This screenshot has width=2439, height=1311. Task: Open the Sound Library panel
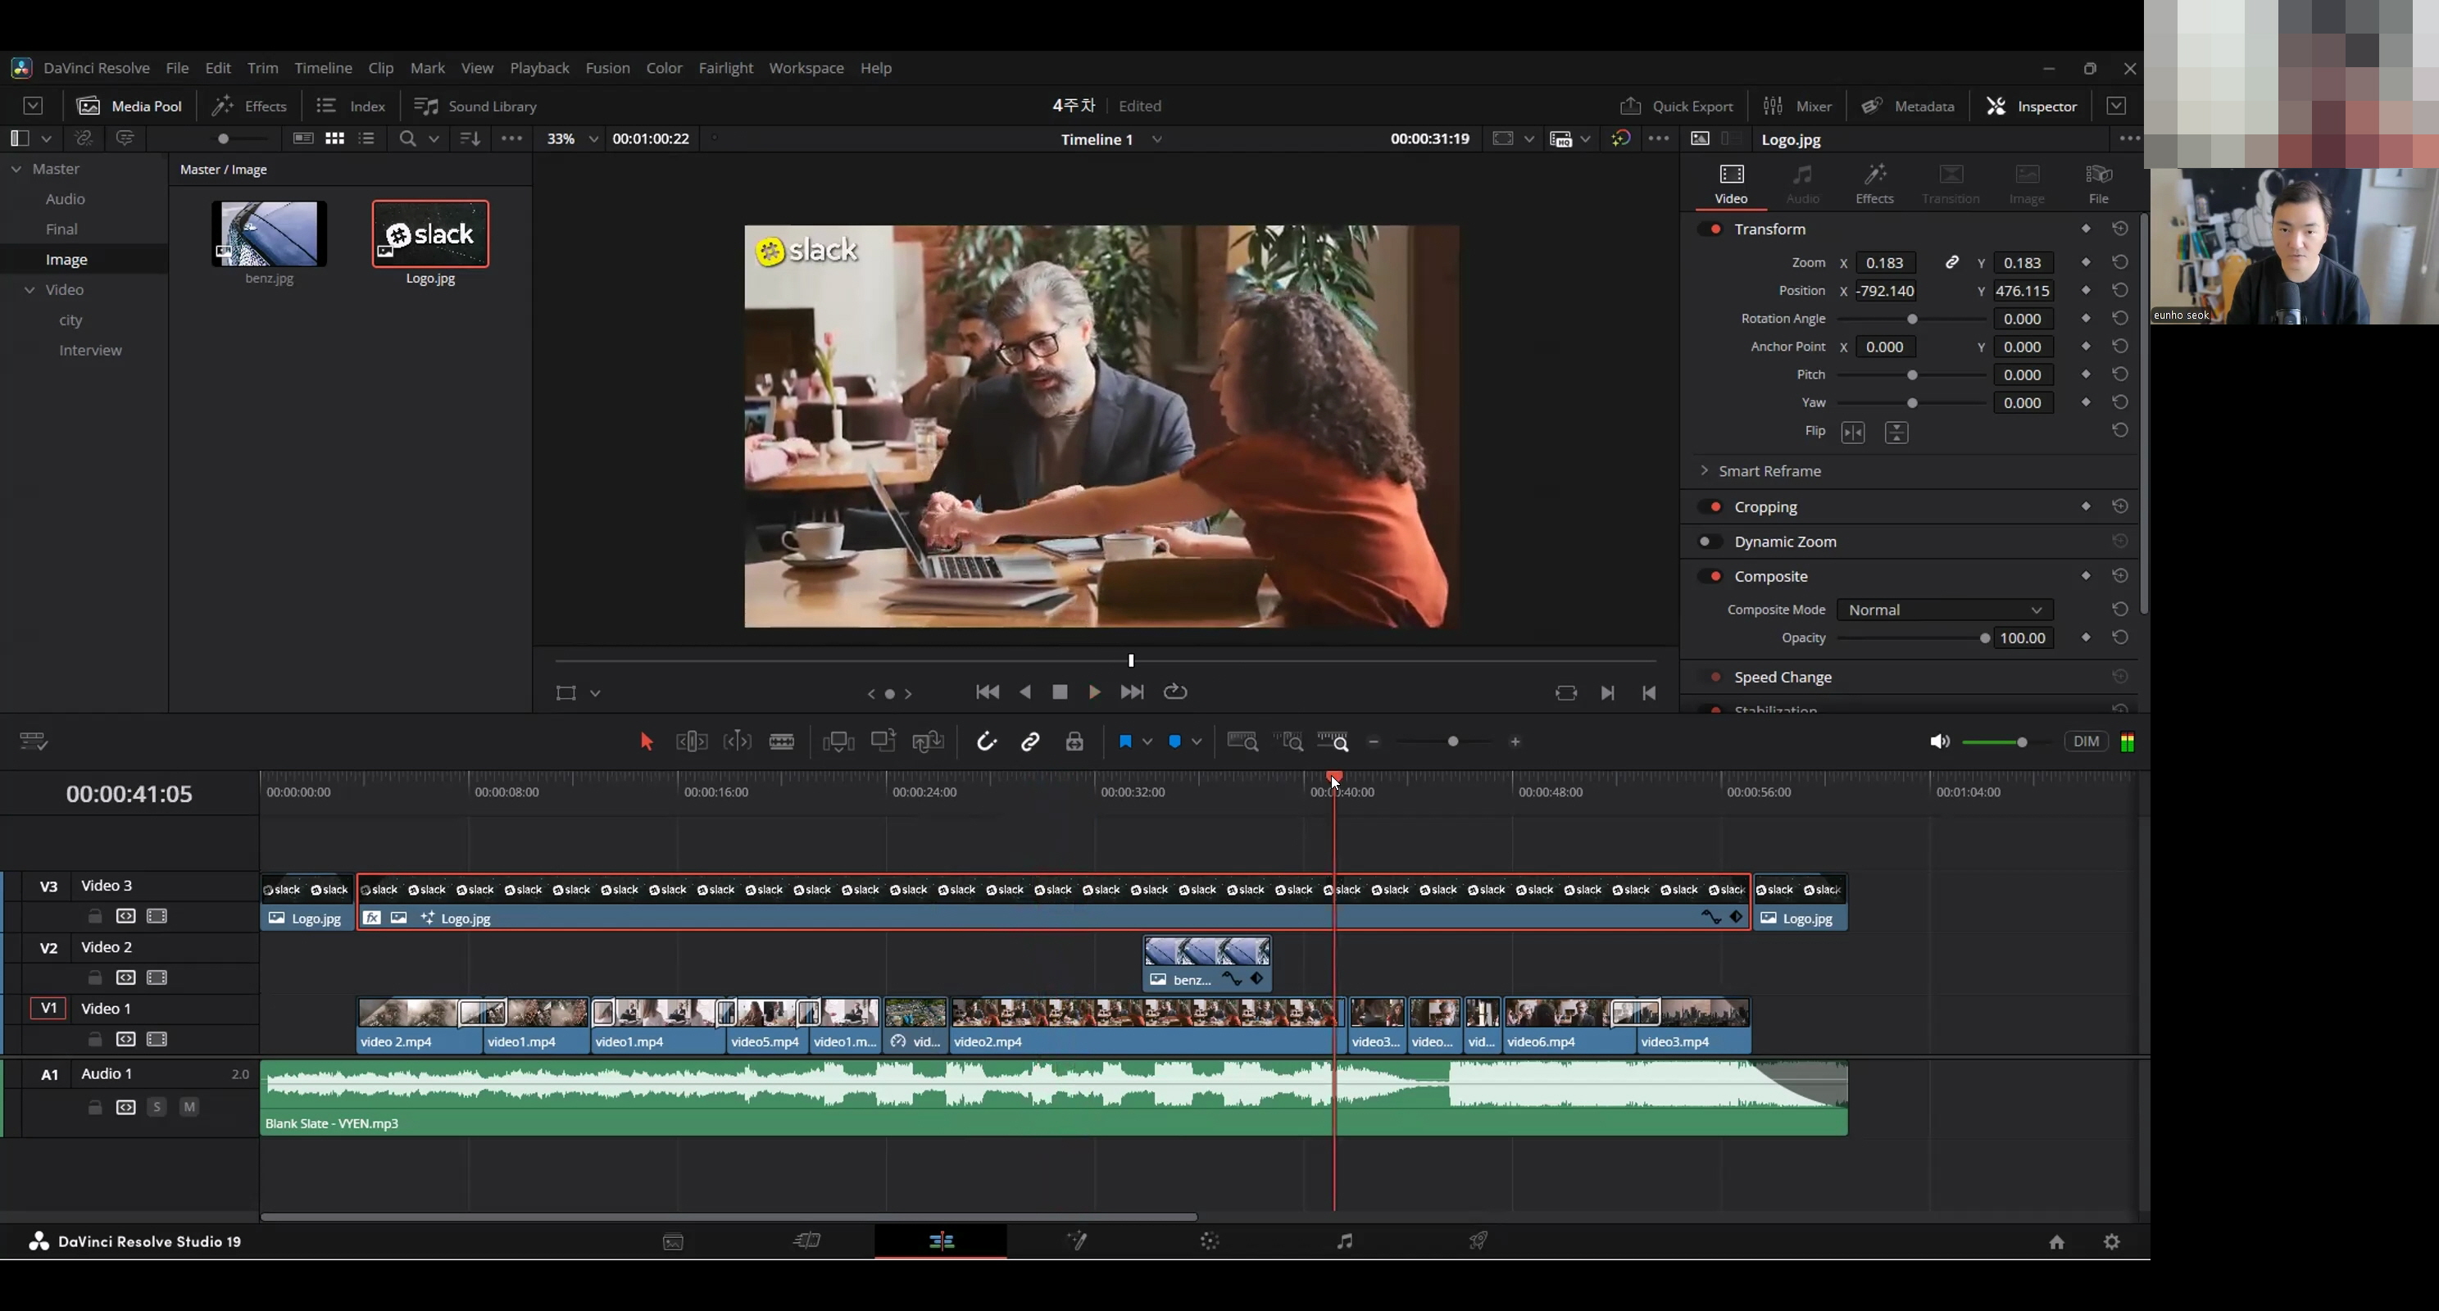(475, 106)
